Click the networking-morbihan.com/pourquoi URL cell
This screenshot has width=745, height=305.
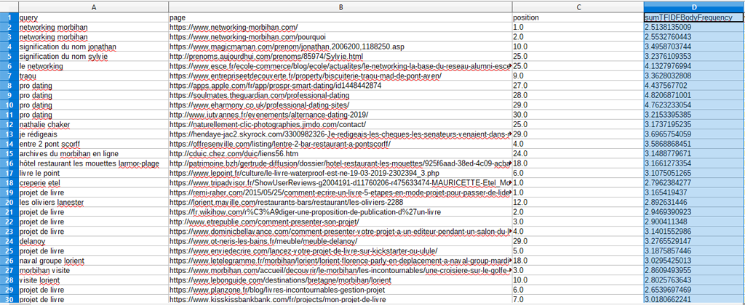click(340, 37)
